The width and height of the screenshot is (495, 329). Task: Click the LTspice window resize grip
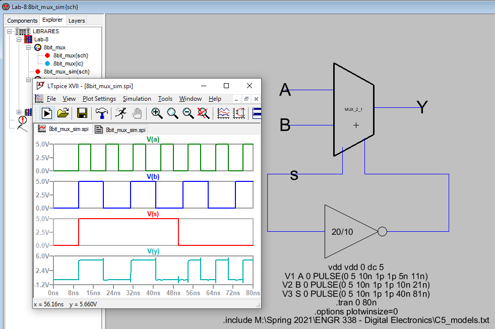point(258,305)
